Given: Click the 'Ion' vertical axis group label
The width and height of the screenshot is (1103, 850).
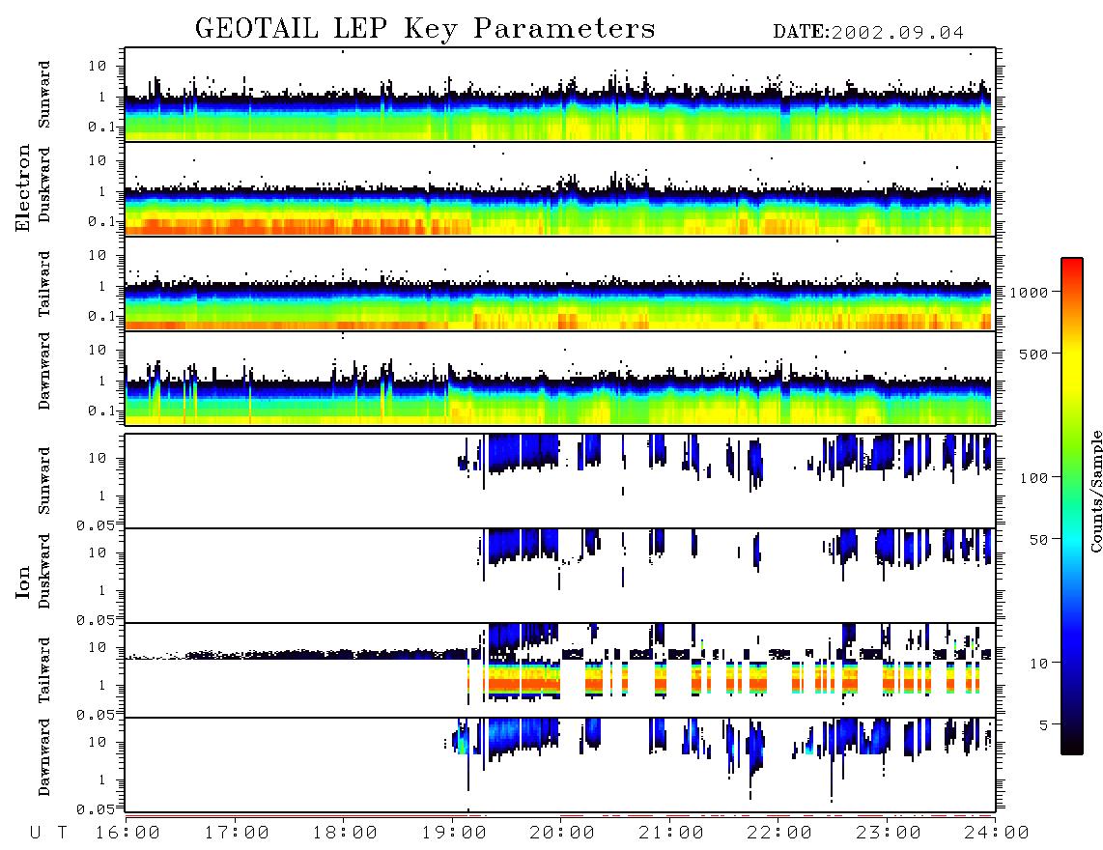Looking at the screenshot, I should pyautogui.click(x=23, y=581).
